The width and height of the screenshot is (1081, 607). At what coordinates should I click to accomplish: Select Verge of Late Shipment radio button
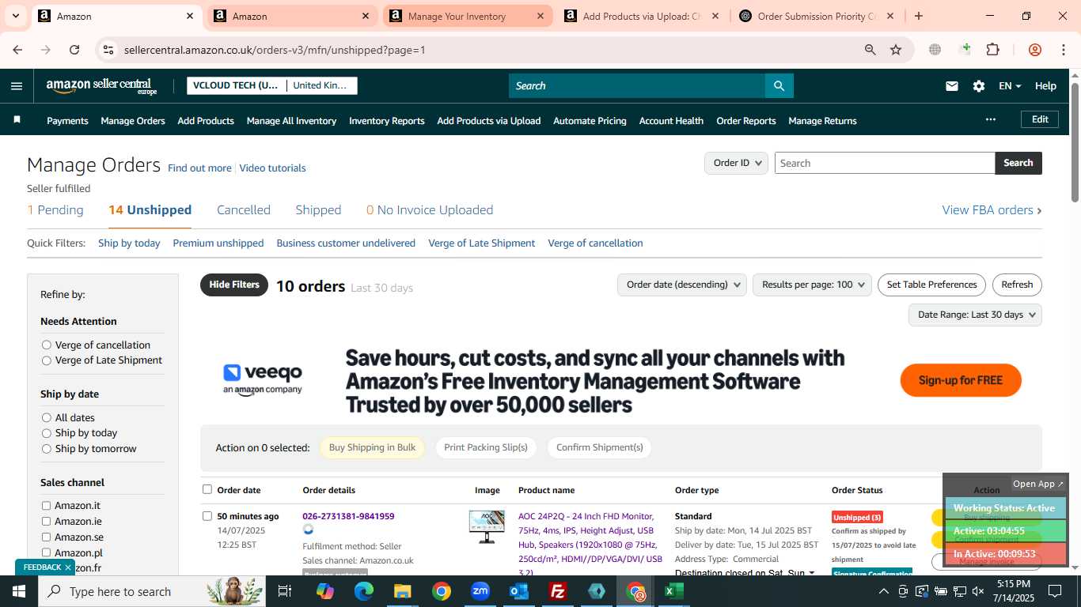click(x=47, y=360)
